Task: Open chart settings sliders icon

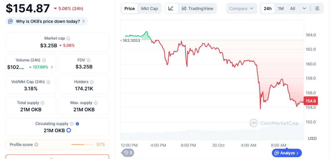Action: coord(317,9)
